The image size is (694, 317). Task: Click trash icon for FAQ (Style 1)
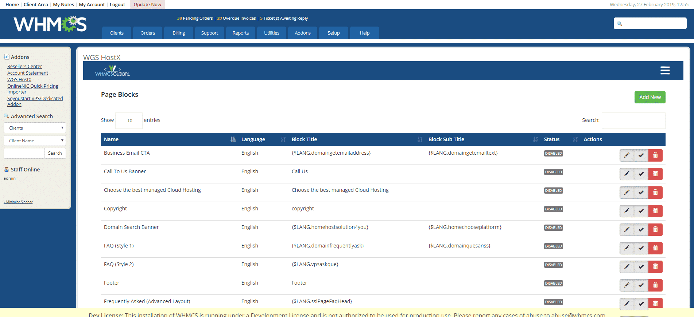655,248
